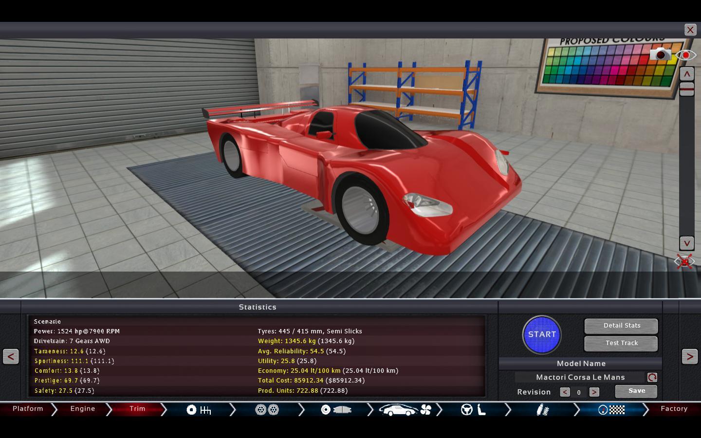Increase the Revision number with right arrow
701x438 pixels.
[594, 392]
